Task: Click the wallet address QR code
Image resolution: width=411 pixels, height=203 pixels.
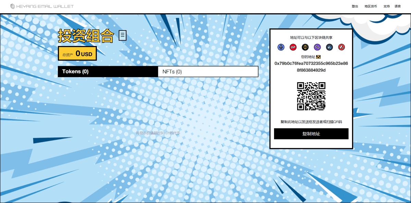Action: tap(311, 96)
